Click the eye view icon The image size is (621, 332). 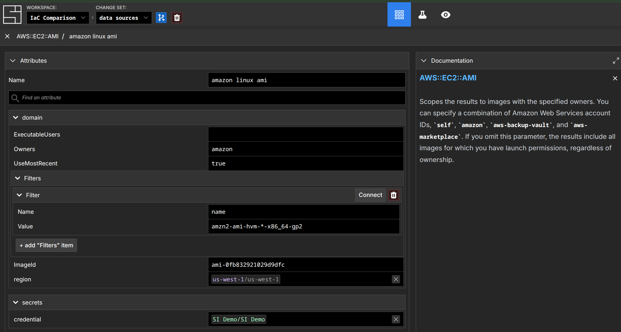[x=445, y=15]
